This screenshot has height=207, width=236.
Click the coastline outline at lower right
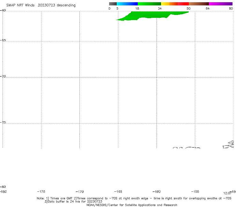tap(228, 144)
